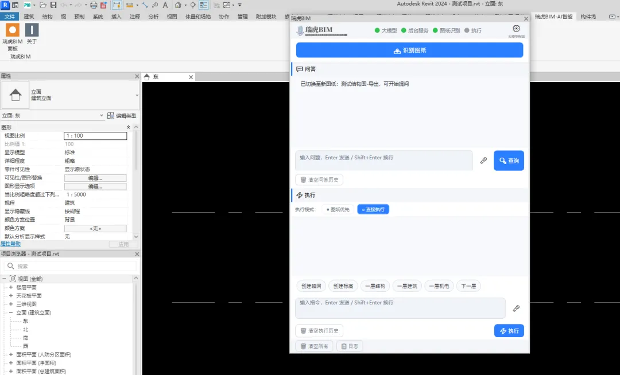This screenshot has height=375, width=620.
Task: Click 清空问答历史 button
Action: click(319, 179)
